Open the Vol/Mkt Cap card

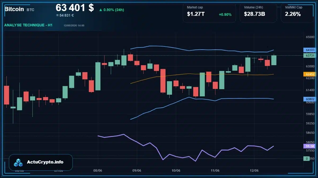click(297, 13)
